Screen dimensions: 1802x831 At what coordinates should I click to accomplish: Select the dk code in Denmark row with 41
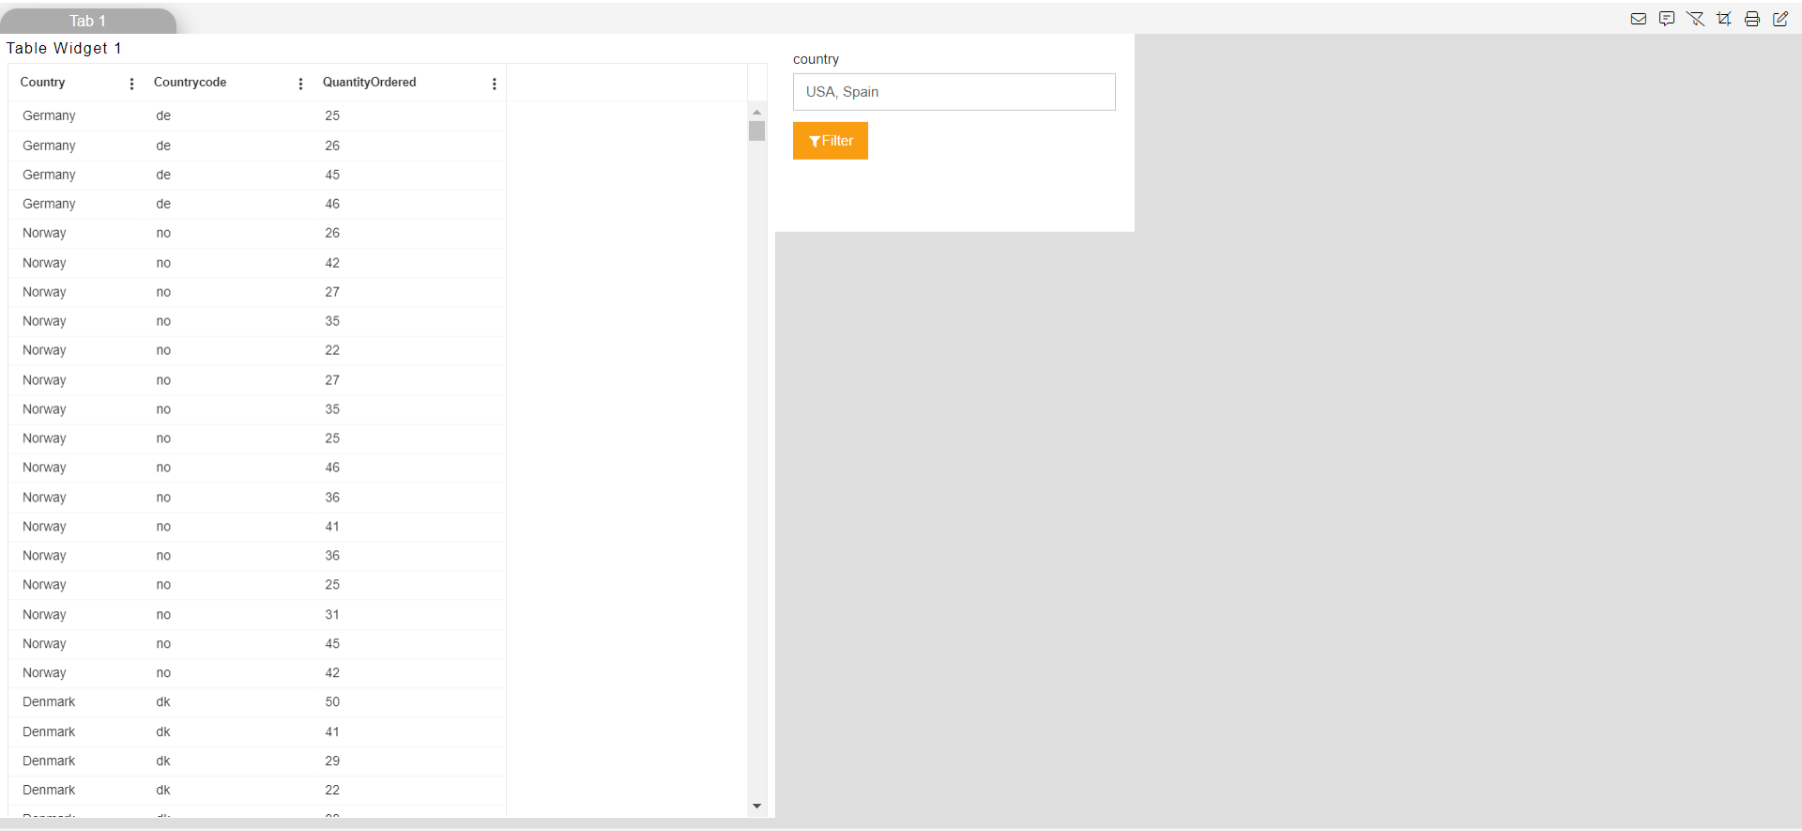163,732
